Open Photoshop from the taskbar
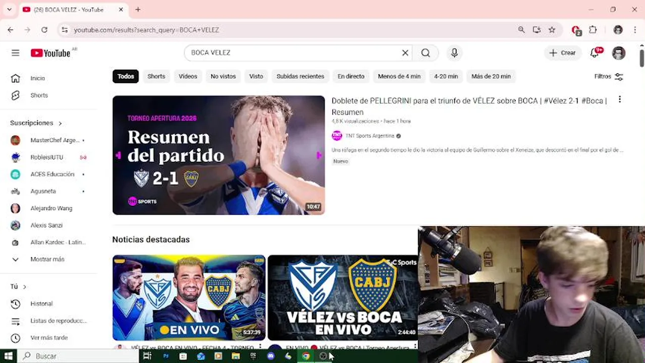Image resolution: width=645 pixels, height=363 pixels. point(166,356)
